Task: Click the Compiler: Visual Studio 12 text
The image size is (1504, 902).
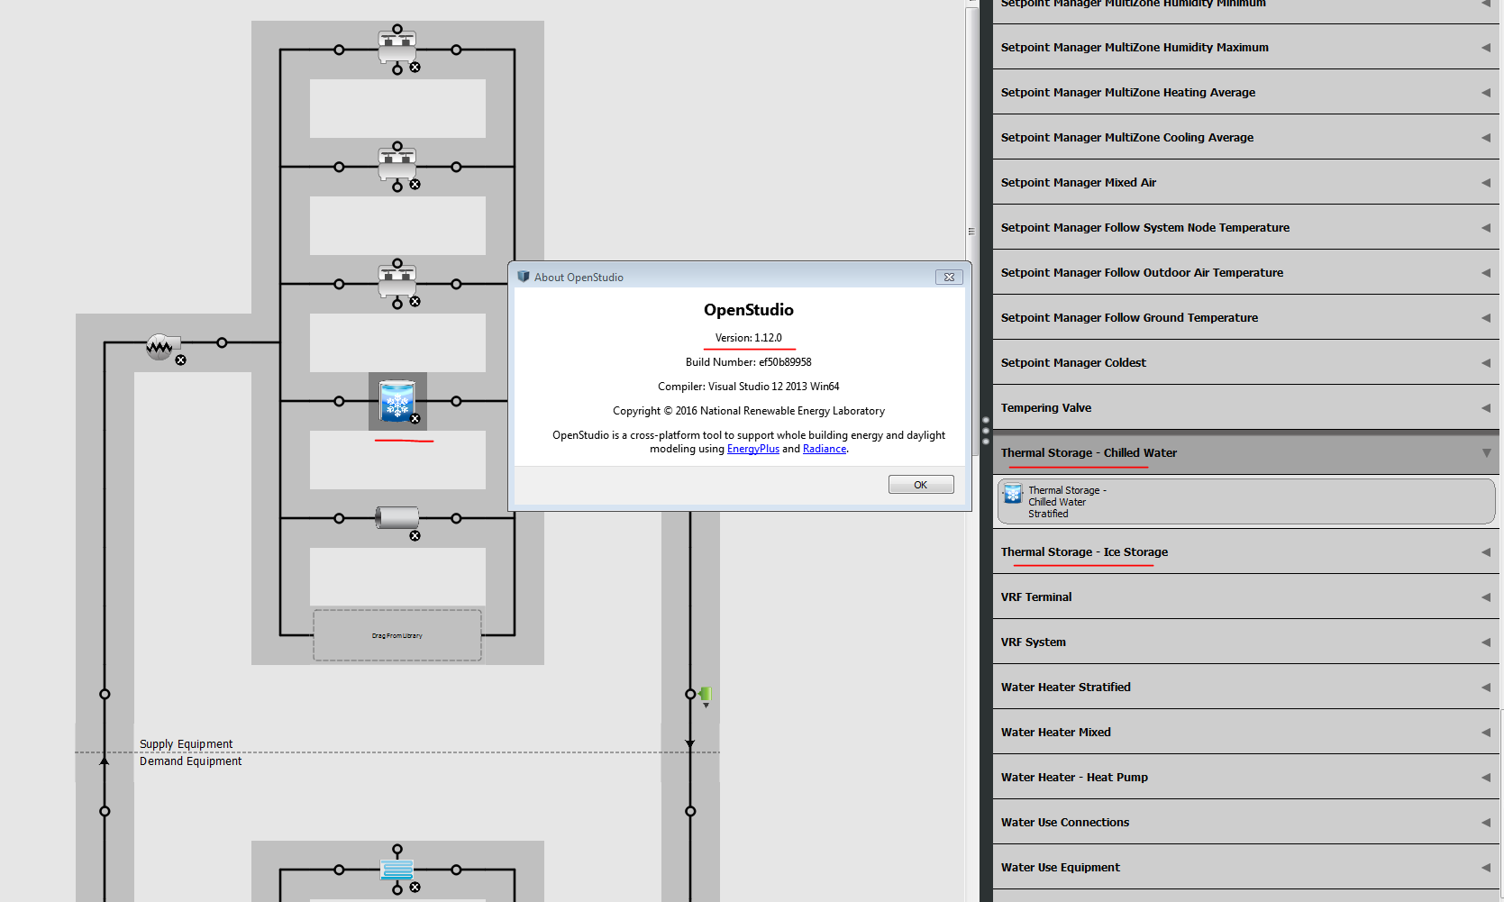Action: point(749,387)
